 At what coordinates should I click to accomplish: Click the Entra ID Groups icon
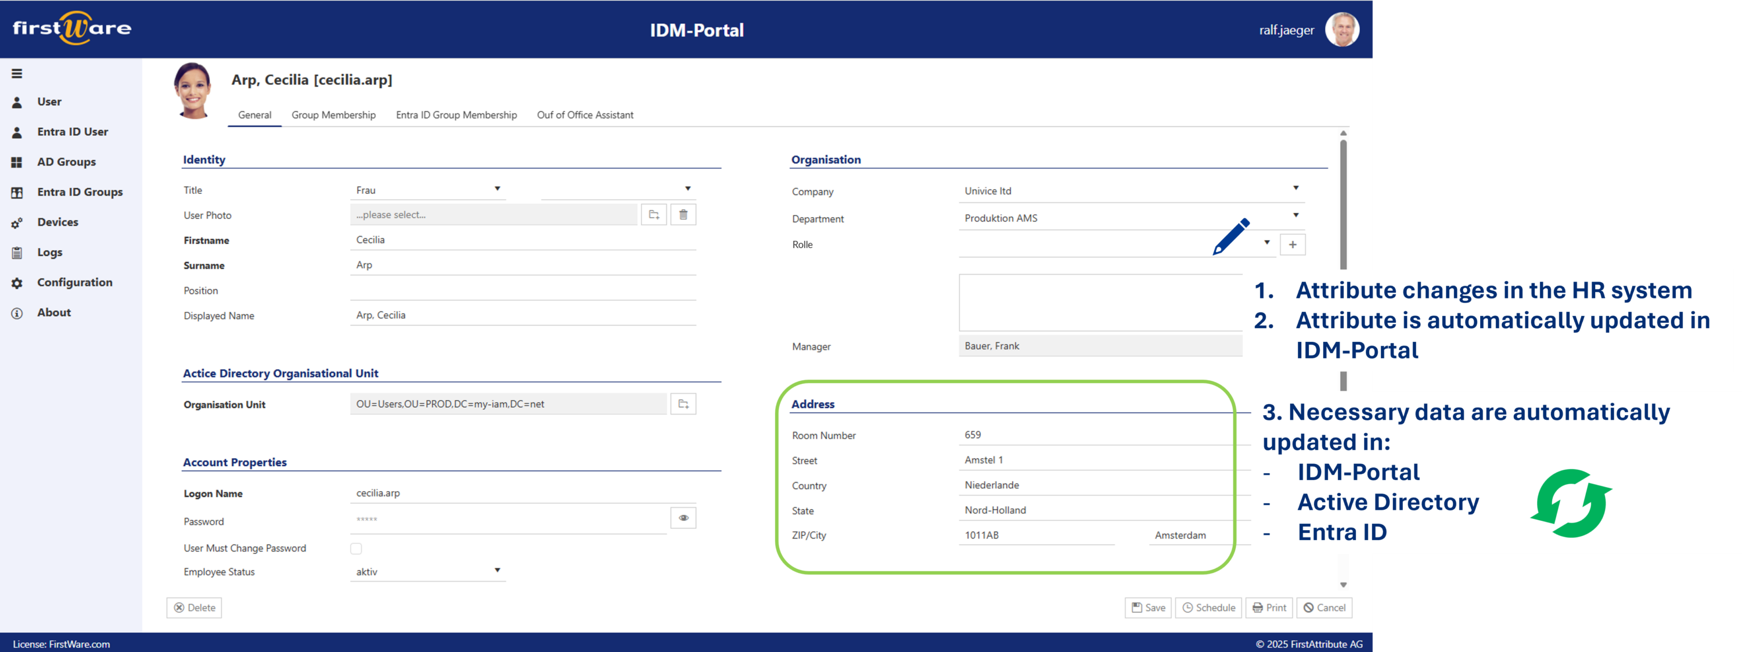pyautogui.click(x=17, y=192)
